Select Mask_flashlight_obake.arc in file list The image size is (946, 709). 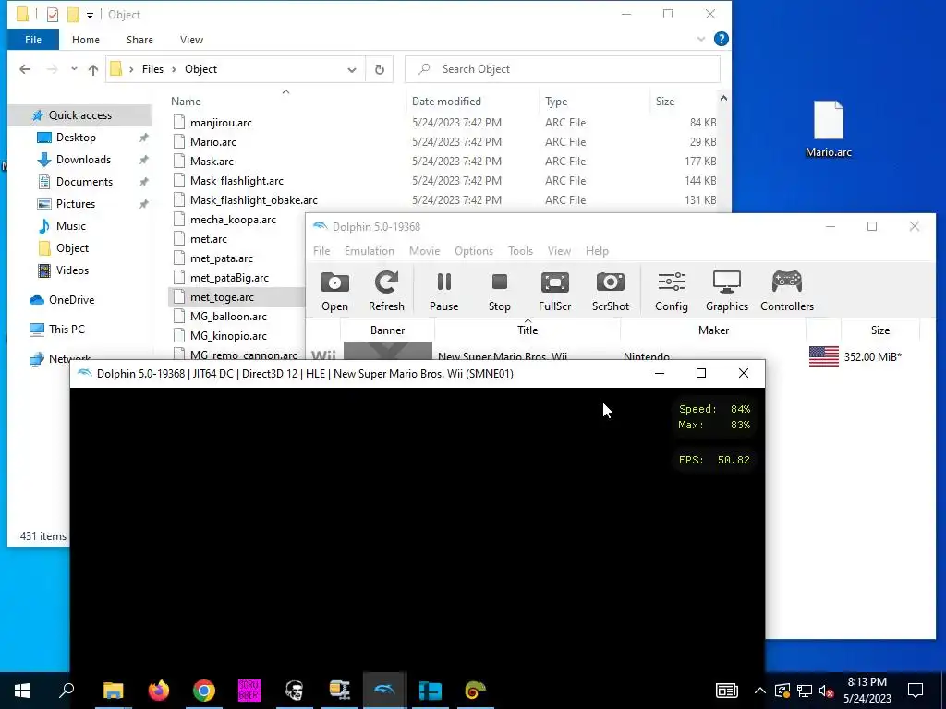253,200
